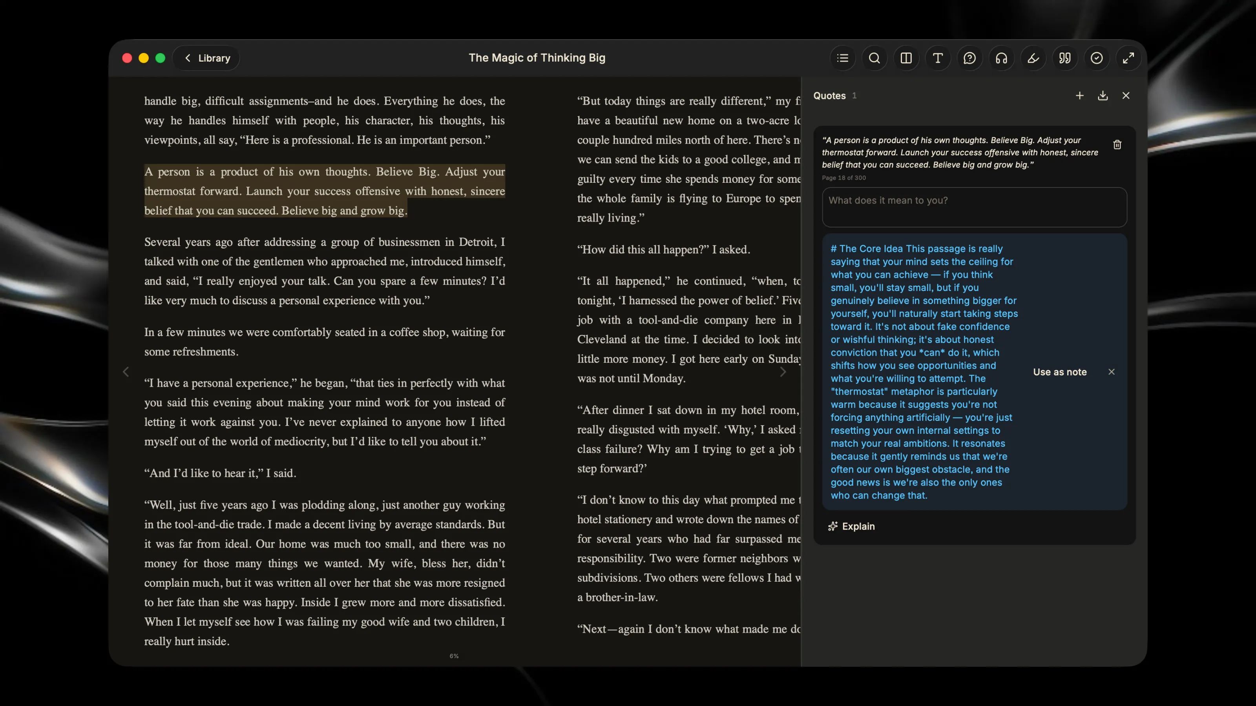
Task: Export quotes with the download icon
Action: (x=1103, y=95)
